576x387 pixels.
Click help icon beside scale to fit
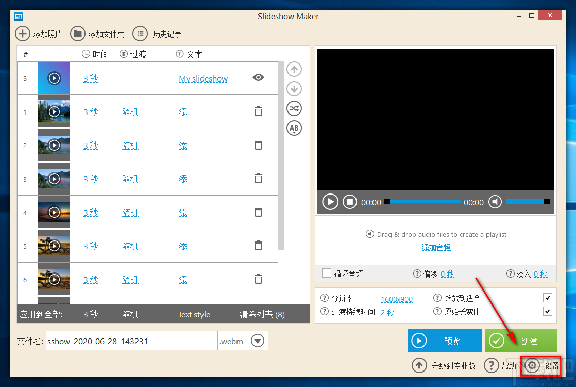click(x=437, y=298)
